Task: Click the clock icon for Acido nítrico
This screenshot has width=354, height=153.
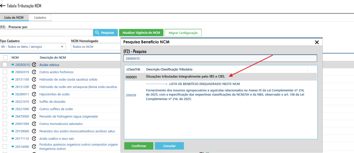Action: (x=34, y=65)
